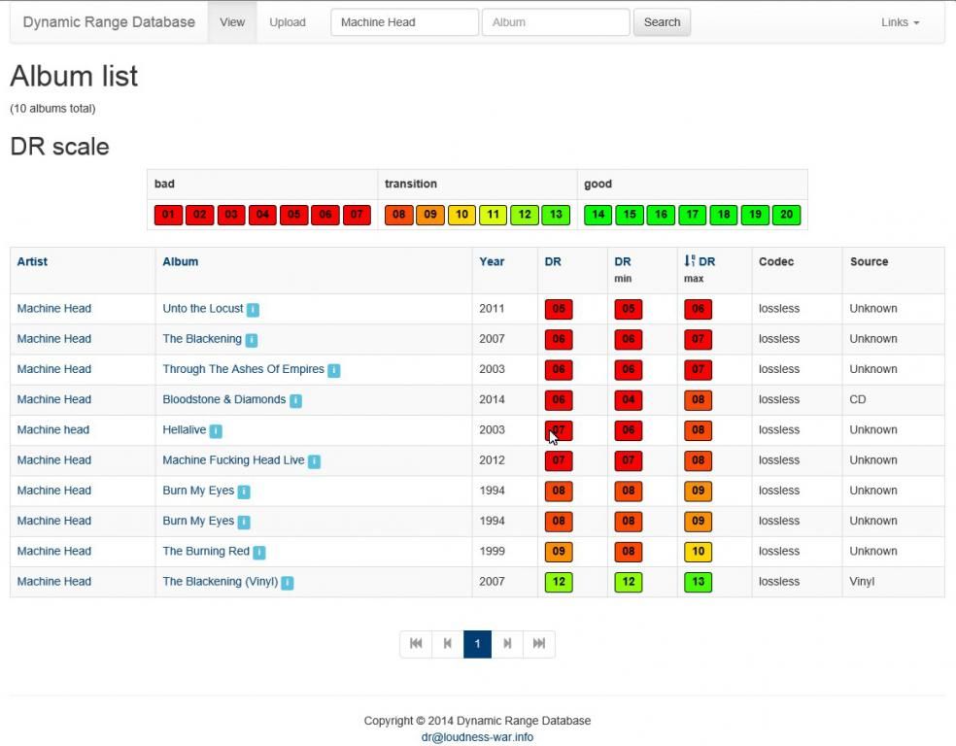Click 13 swatch in DR scale transition group
Screen dimensions: 956x746
point(556,215)
